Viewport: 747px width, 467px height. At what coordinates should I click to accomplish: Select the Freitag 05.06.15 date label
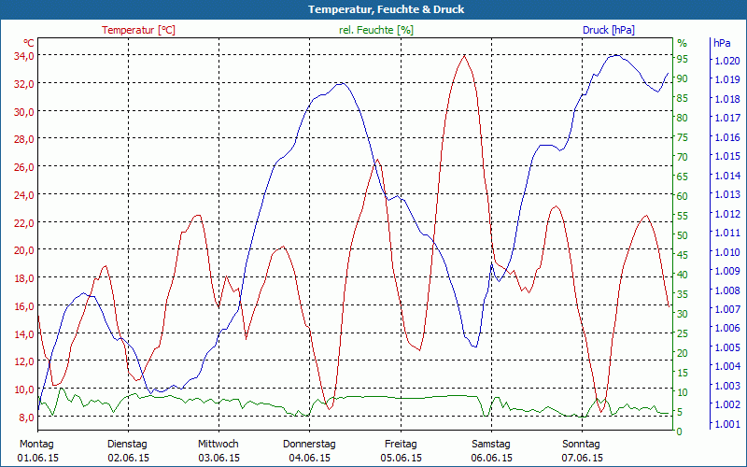coord(401,451)
